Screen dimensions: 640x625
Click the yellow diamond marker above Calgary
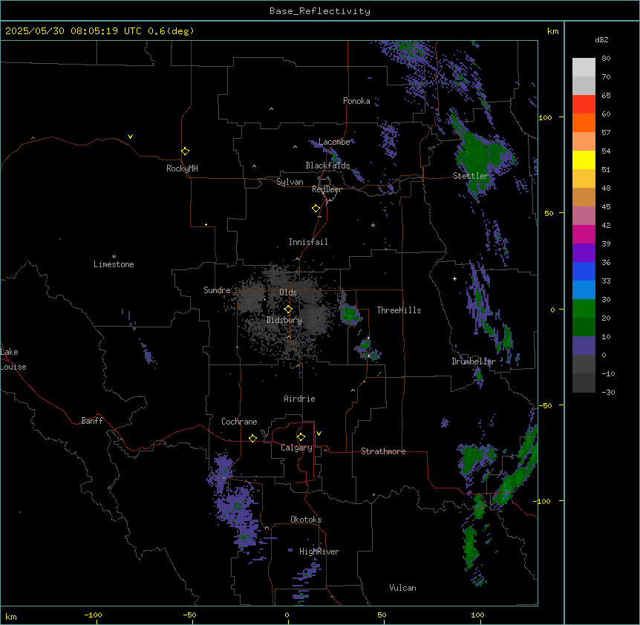pos(301,436)
